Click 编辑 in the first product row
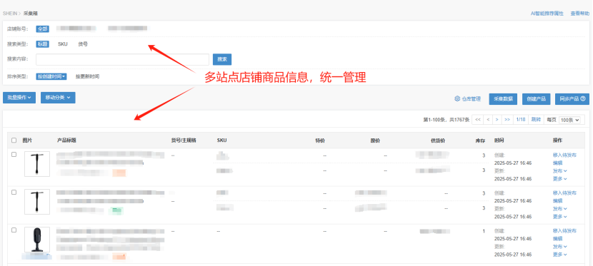 [557, 163]
